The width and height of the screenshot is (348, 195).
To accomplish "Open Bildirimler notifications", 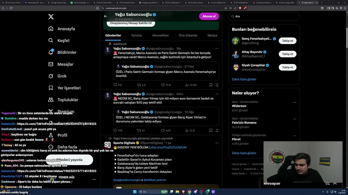I will pyautogui.click(x=62, y=52).
